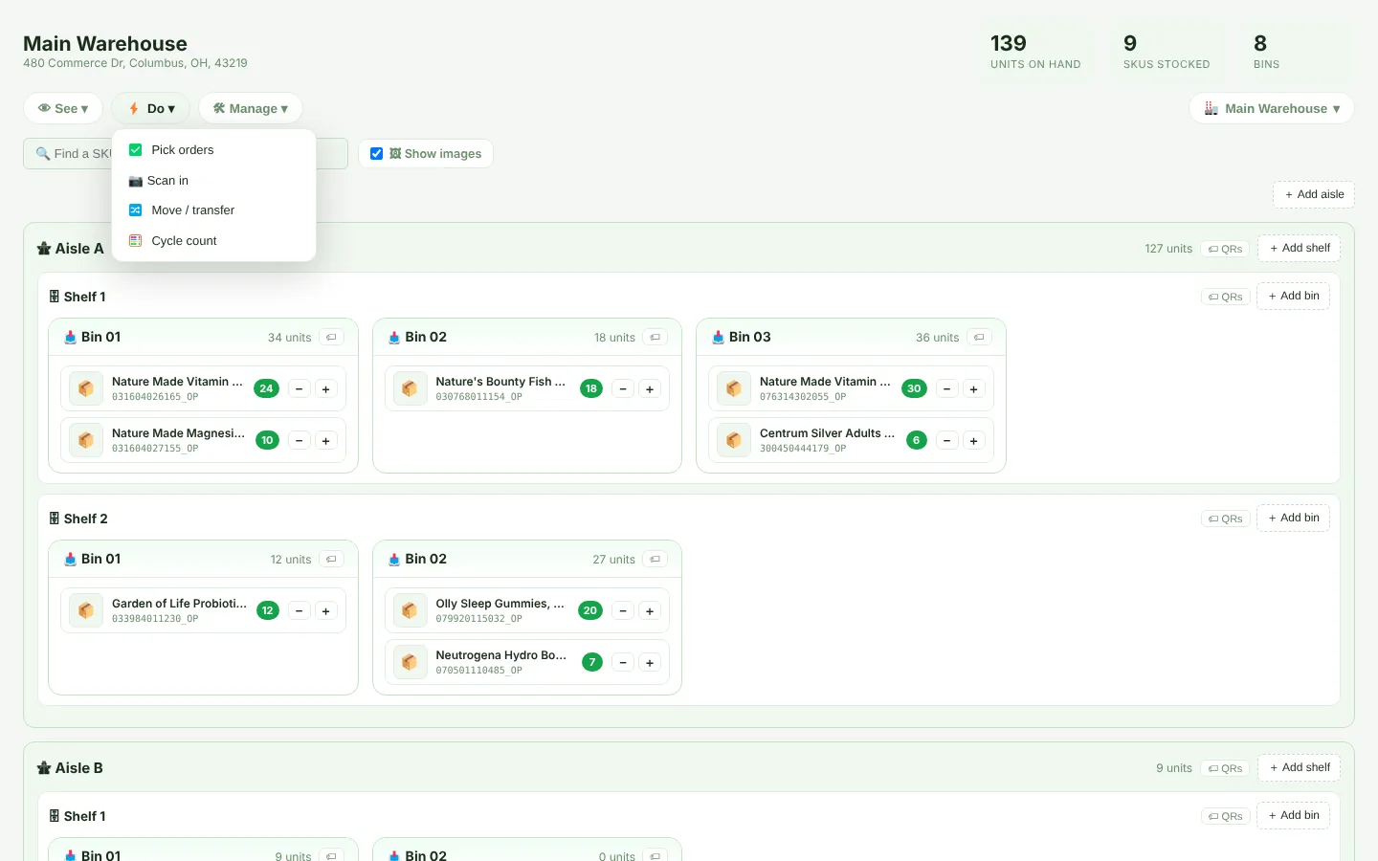Expand the Manage dropdown
Screen dimensions: 1378x861
click(x=251, y=108)
